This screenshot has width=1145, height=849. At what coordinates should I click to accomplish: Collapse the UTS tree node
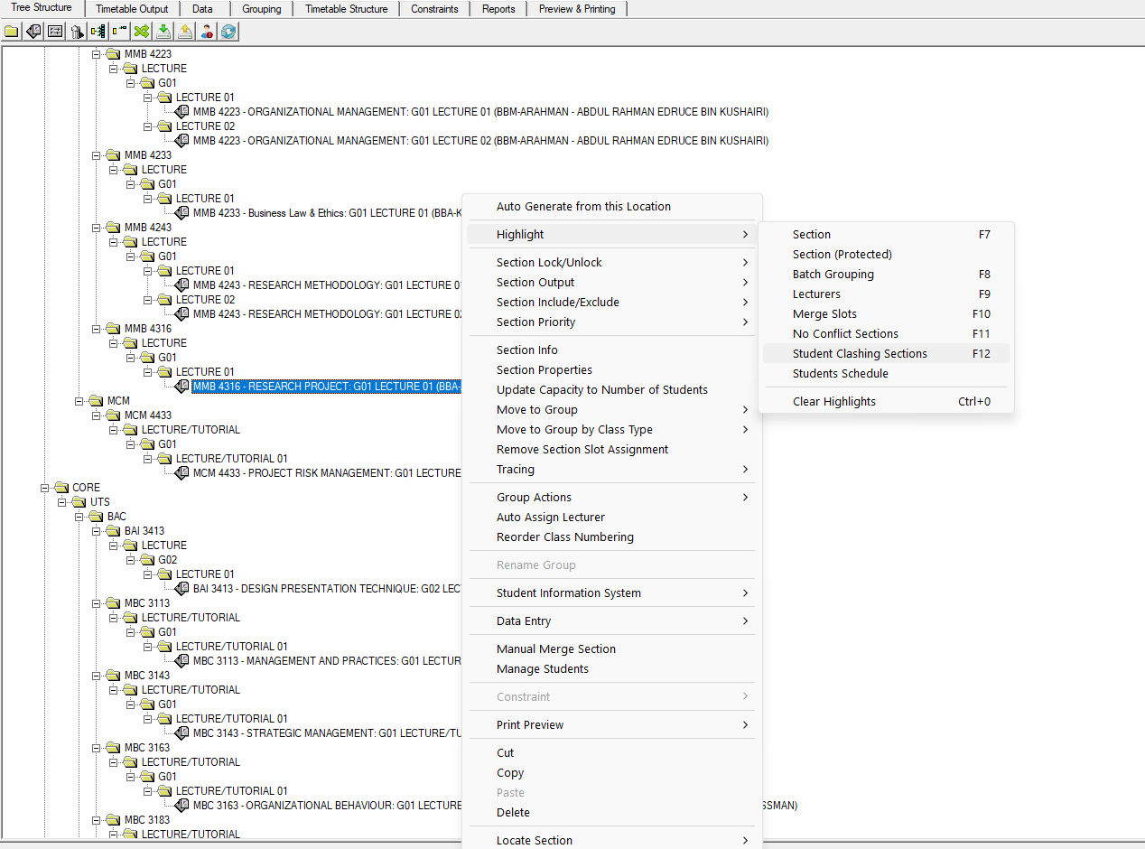tap(62, 502)
